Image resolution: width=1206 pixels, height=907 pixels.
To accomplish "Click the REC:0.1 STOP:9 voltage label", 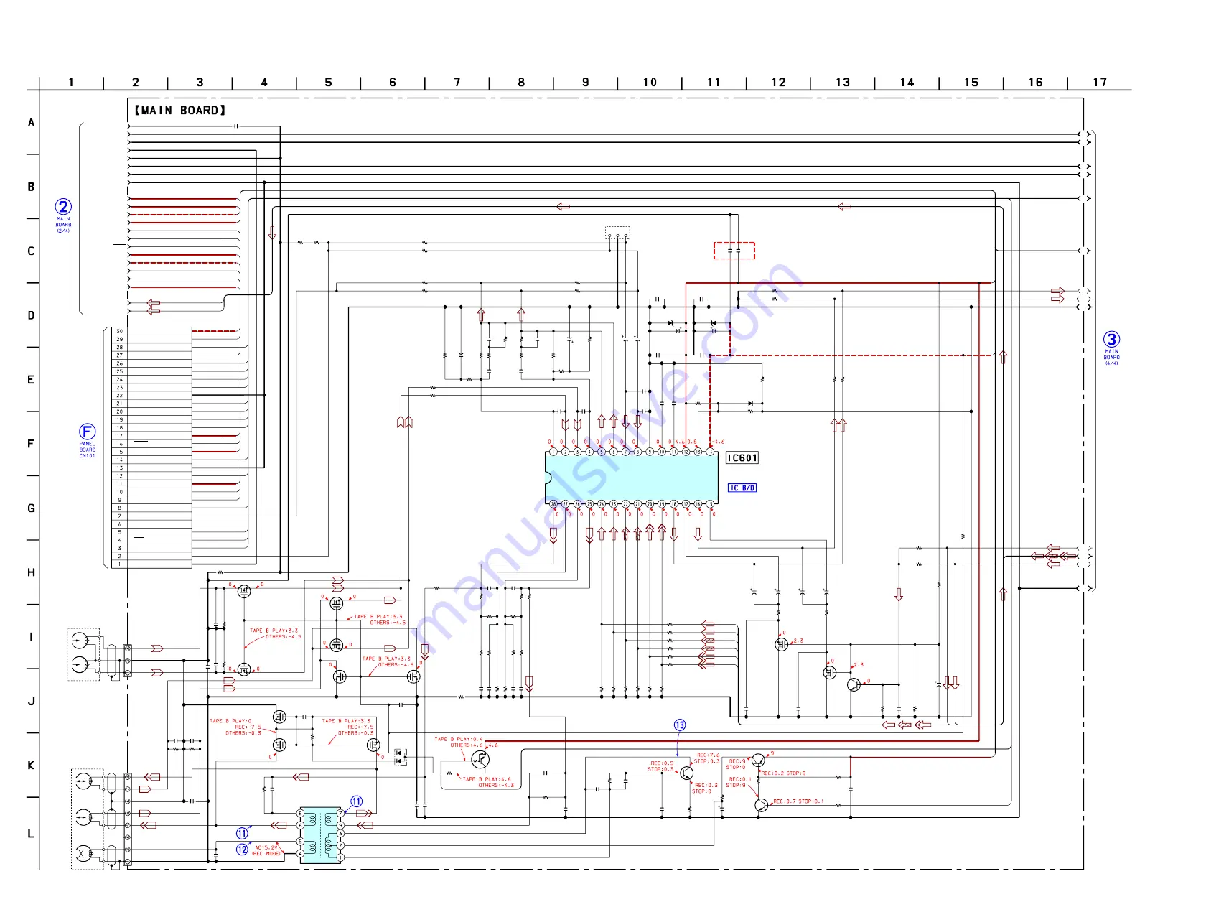I will click(x=739, y=782).
